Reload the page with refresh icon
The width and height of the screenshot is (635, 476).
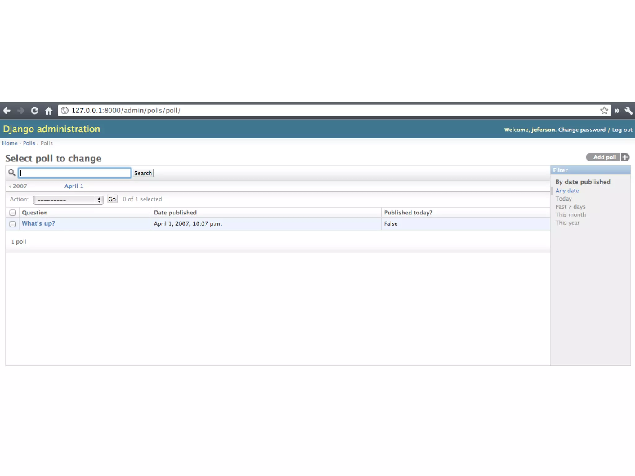[x=34, y=111]
